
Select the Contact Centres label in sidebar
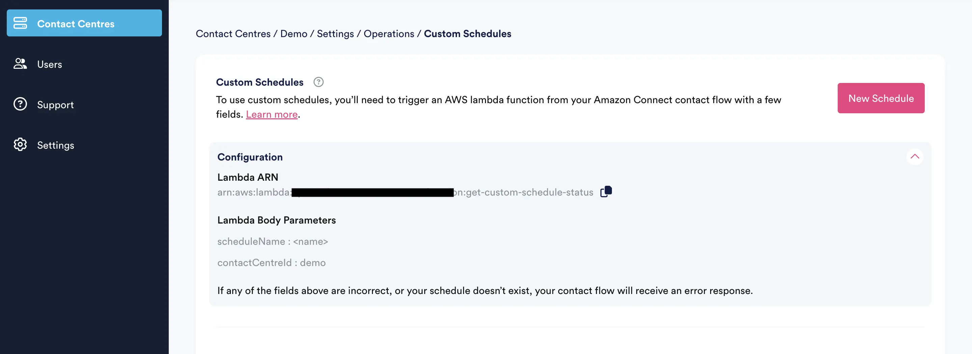[x=76, y=24]
